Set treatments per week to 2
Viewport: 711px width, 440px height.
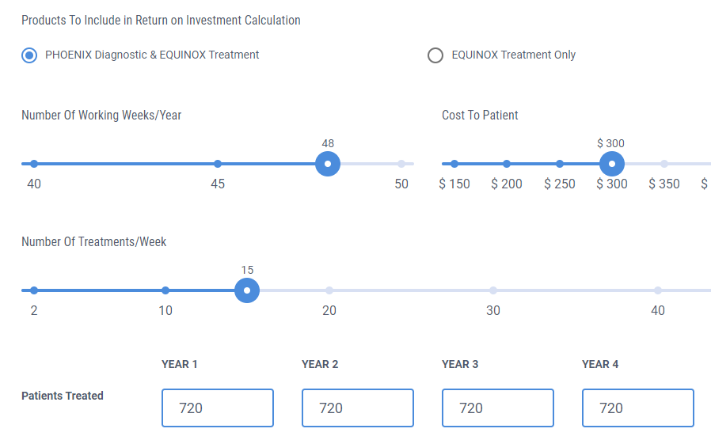[34, 290]
